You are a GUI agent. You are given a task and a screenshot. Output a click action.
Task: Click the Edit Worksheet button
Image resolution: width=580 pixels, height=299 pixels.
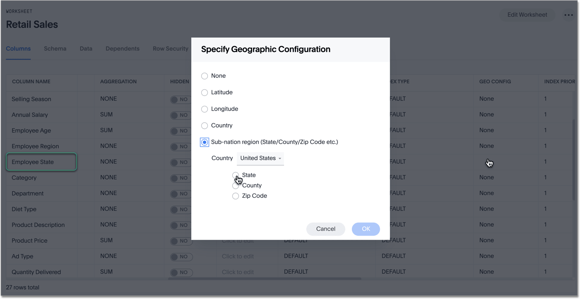[x=527, y=15]
